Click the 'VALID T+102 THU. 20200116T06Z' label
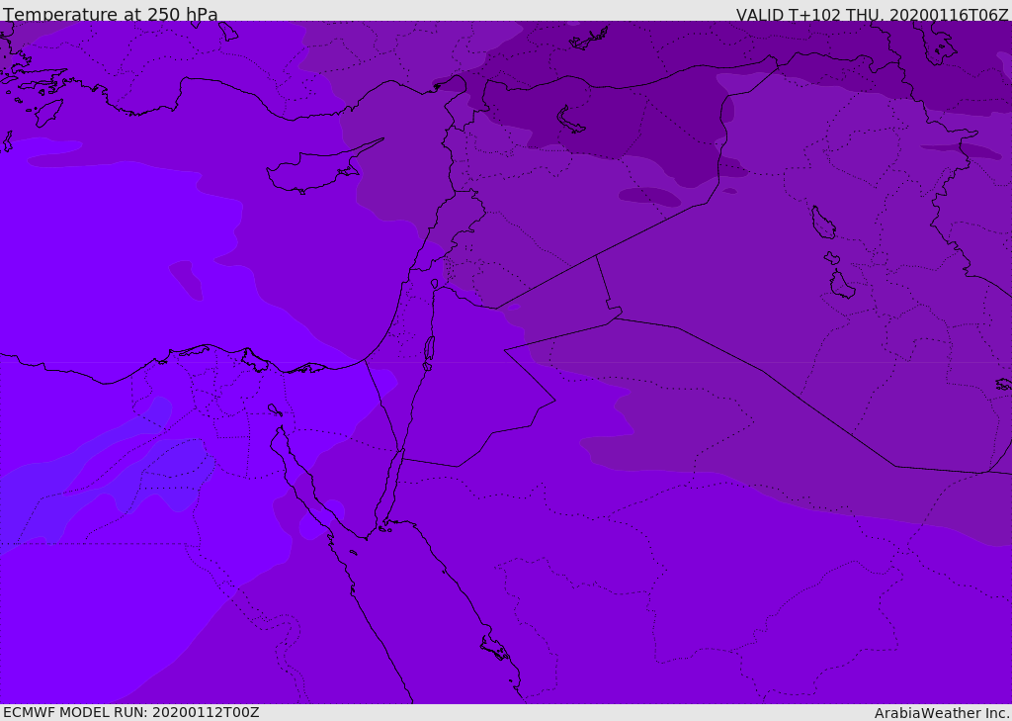The width and height of the screenshot is (1012, 721). tap(872, 15)
